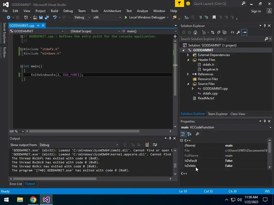Screen dimensions: 274x205
Task: Open the Debug configuration dropdown
Action: (82, 17)
